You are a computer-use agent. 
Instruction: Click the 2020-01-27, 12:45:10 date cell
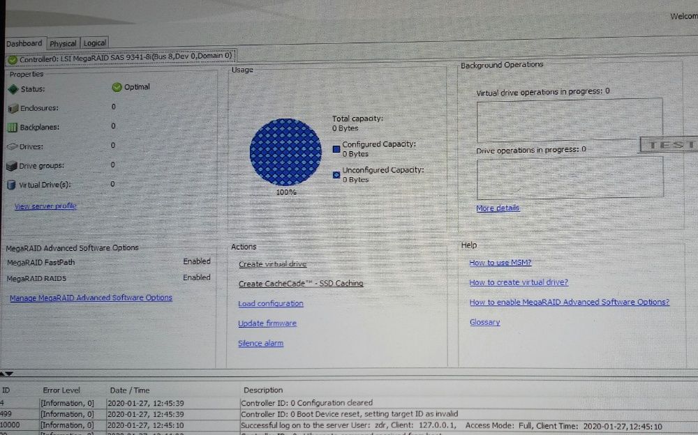point(145,426)
